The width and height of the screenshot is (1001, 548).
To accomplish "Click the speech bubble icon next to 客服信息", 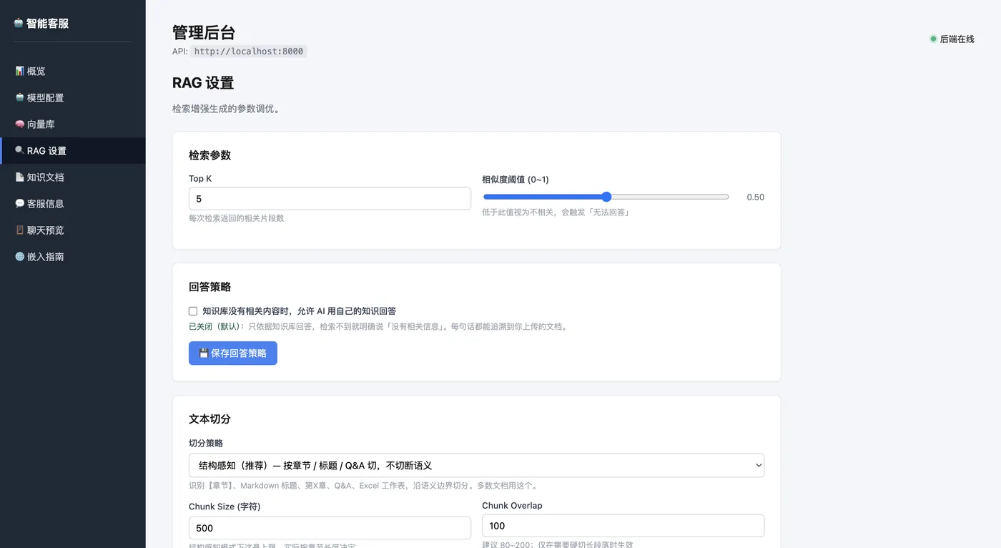I will point(19,203).
